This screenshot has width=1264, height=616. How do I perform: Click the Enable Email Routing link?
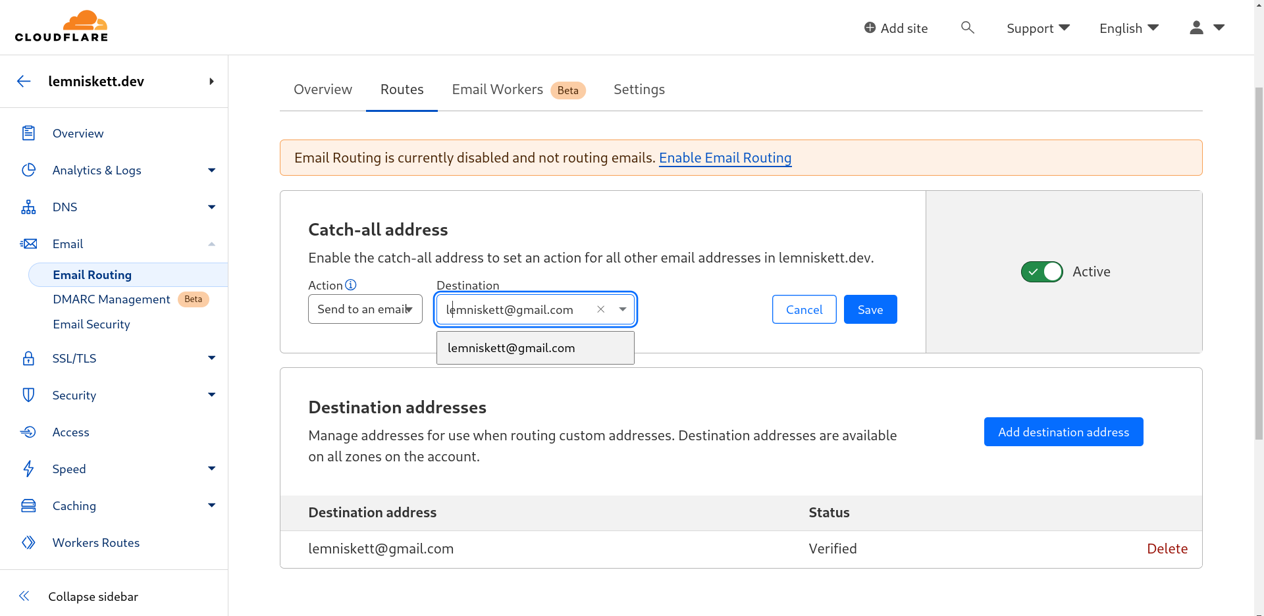pos(725,158)
